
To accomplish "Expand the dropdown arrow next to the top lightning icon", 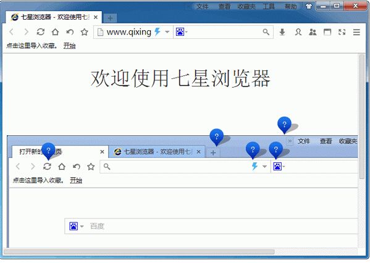I will [167, 32].
